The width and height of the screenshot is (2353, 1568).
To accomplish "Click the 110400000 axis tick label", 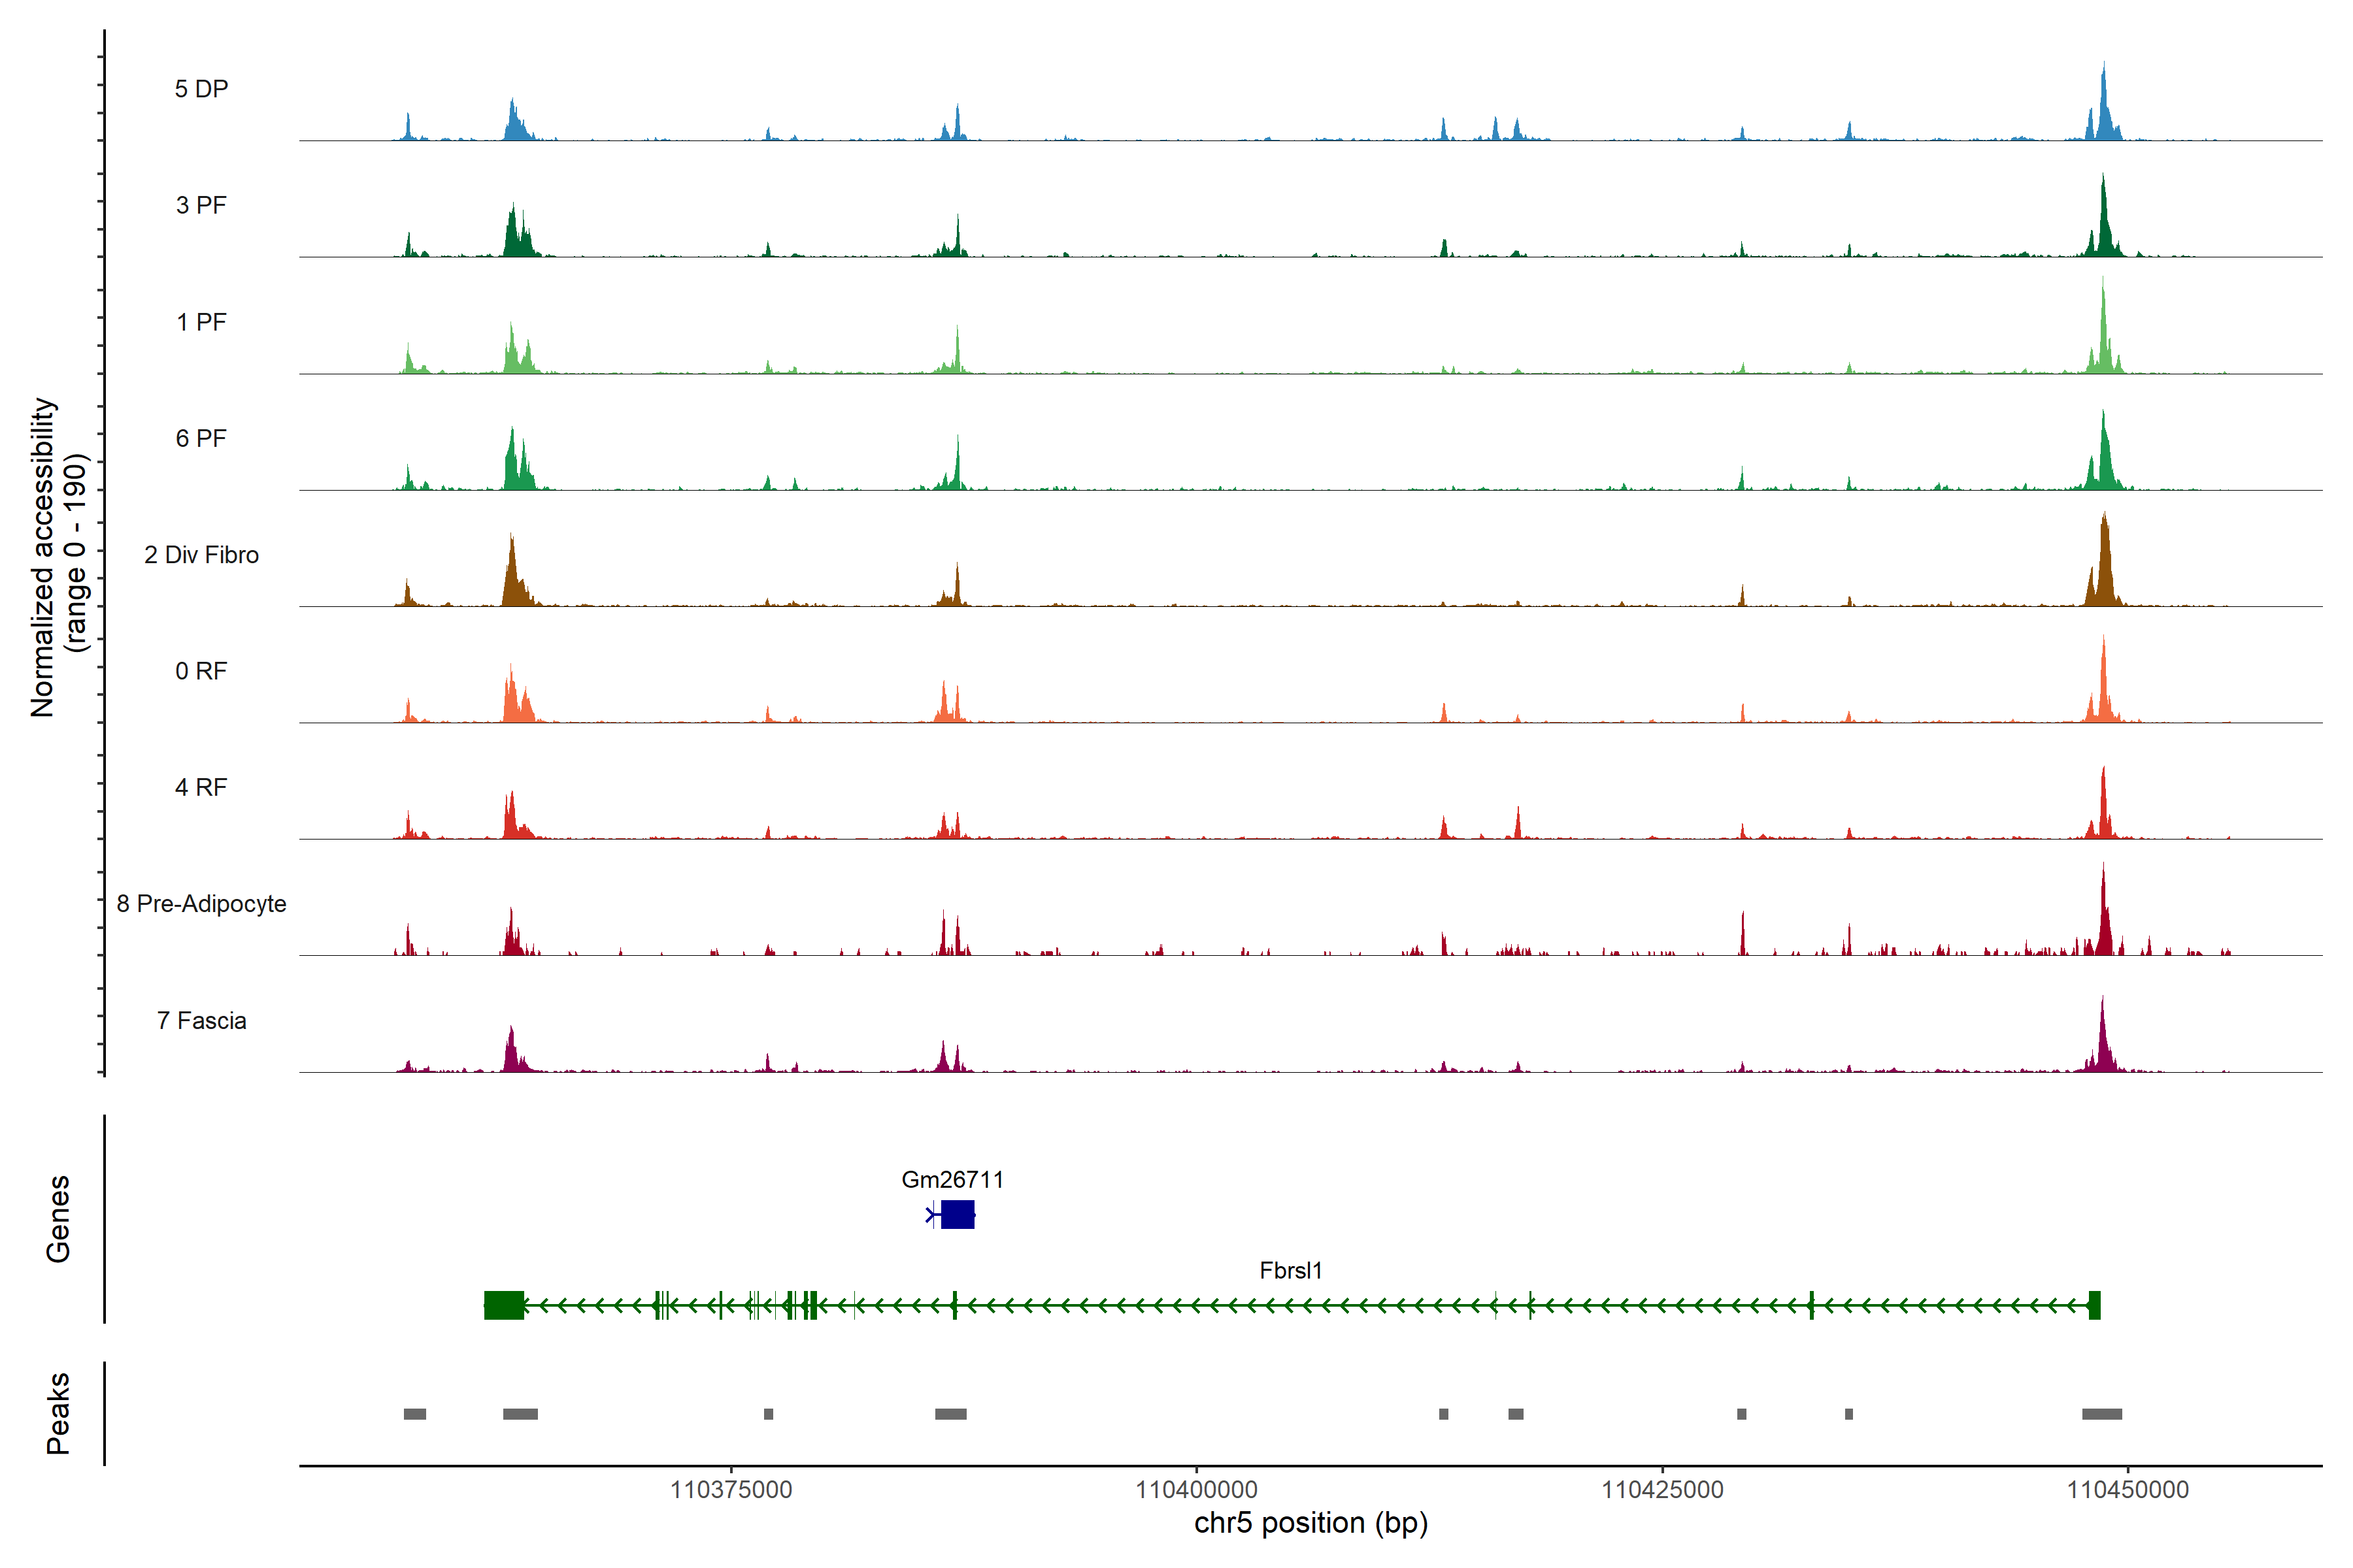I will (1197, 1490).
